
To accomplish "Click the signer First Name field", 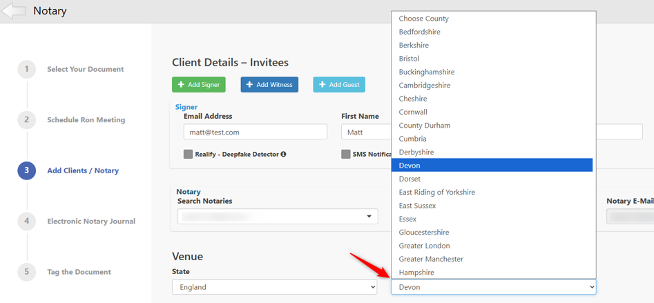I will pyautogui.click(x=366, y=132).
